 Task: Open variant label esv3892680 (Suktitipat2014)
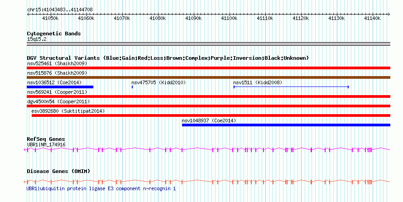click(68, 111)
